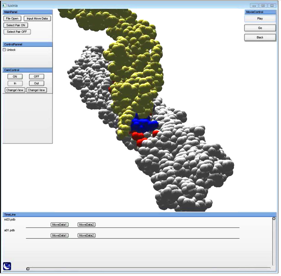Click Select Pair OFF button
Viewport: 281px width, 276px height.
coord(17,32)
